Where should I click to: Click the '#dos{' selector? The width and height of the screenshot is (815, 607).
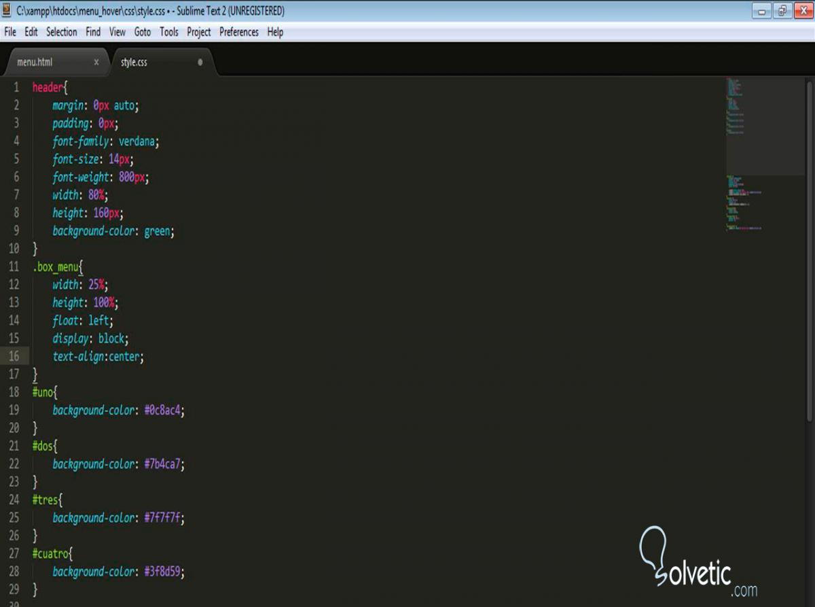point(46,446)
